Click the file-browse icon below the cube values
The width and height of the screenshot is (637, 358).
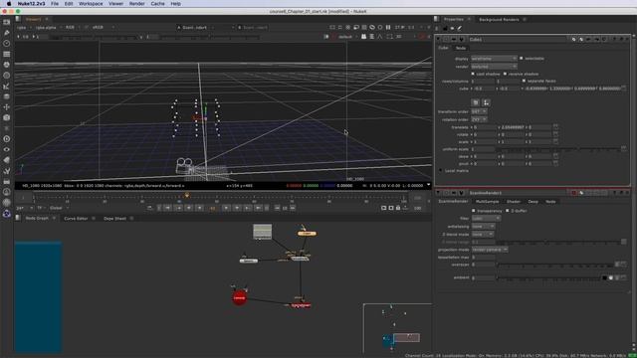(476, 102)
